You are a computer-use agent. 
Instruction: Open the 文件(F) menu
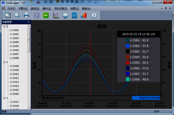pyautogui.click(x=11, y=9)
